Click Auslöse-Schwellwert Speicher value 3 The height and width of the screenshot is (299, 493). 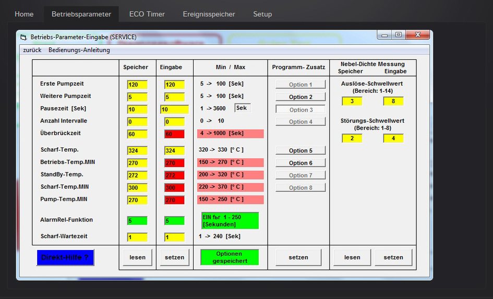(x=352, y=101)
